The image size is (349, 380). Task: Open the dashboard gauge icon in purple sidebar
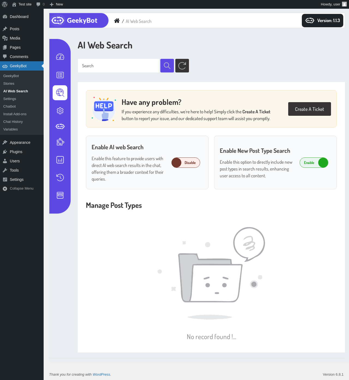click(x=60, y=57)
